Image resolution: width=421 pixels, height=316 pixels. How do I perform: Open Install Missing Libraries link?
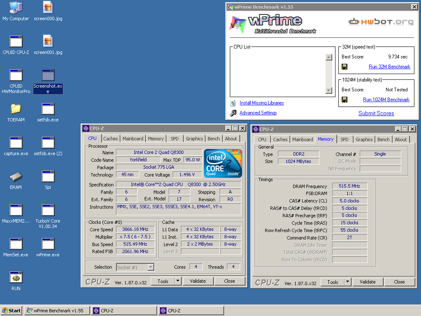tap(261, 103)
